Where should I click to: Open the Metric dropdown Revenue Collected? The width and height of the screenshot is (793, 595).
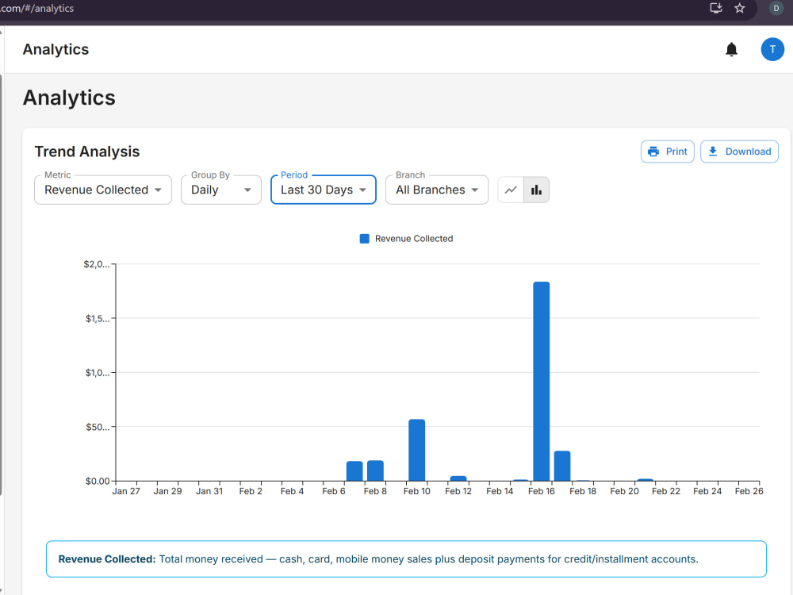coord(103,190)
